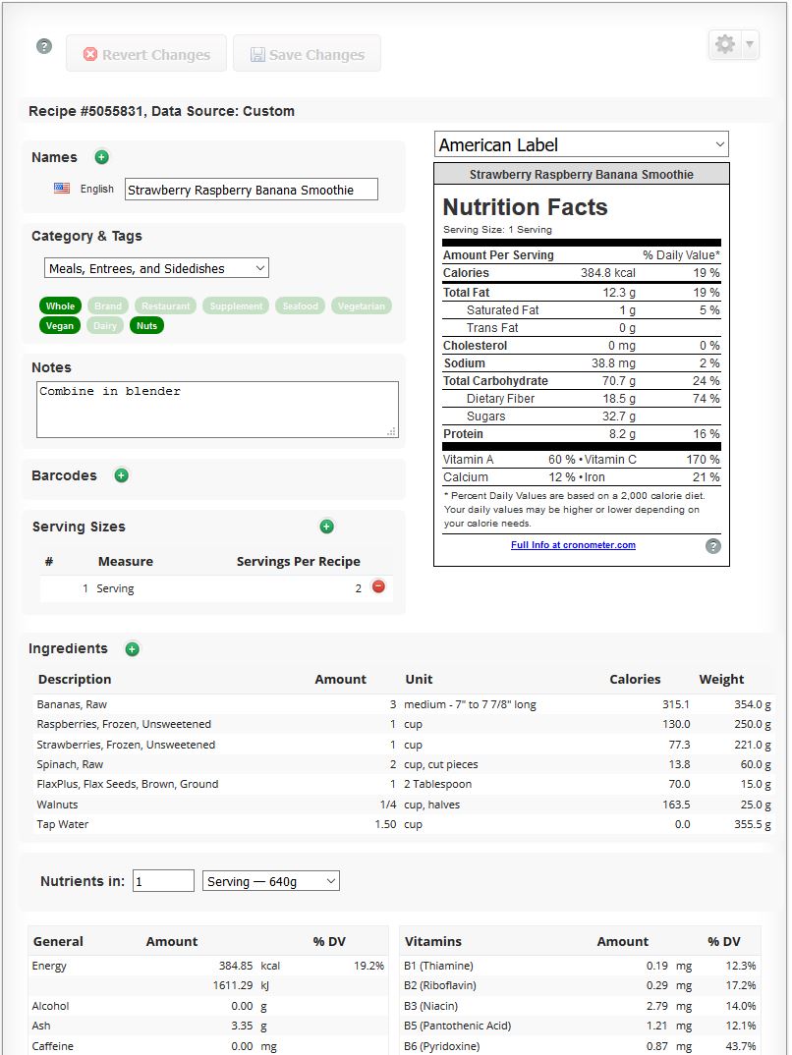Click the Revert Changes button

pos(146,54)
